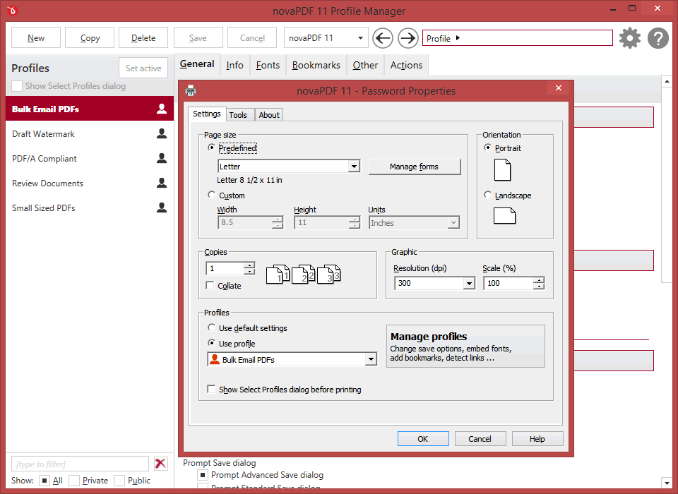Open the Letter page size dropdown
The image size is (678, 494).
pyautogui.click(x=354, y=166)
